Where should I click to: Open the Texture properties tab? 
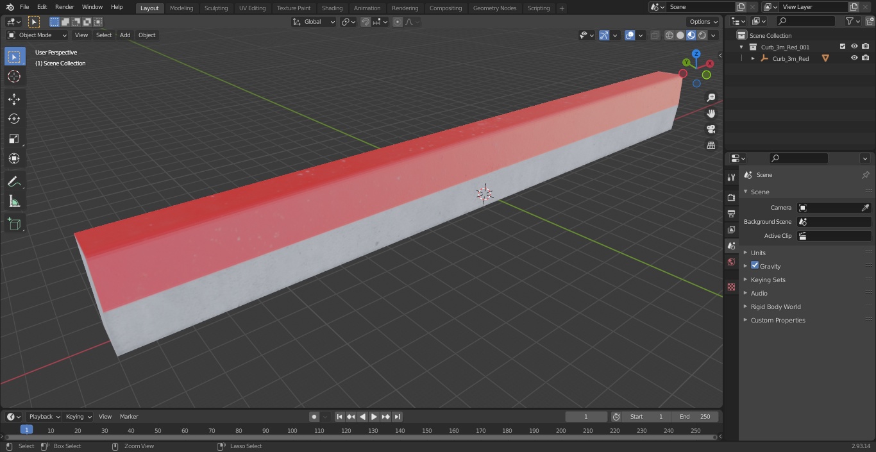[x=731, y=287]
